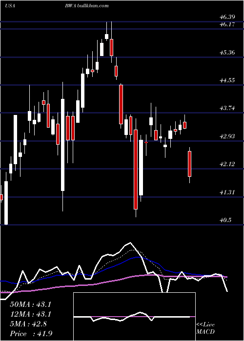Image resolution: width=244 pixels, height=341 pixels.
Task: Click the 40.5 price level label
Action: click(225, 220)
